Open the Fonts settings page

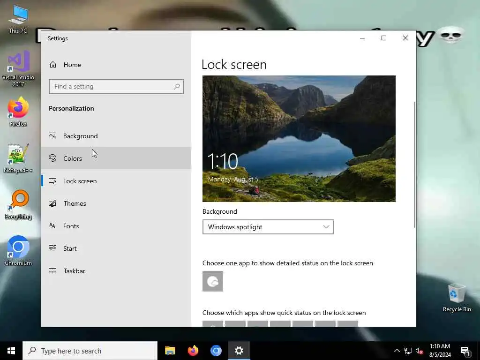(x=116, y=226)
